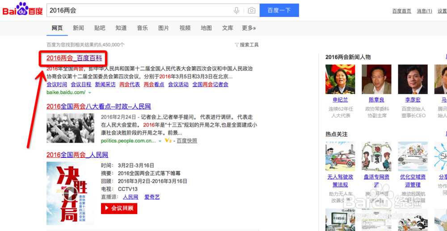
Task: Open 申纪兰 name link
Action: (x=340, y=100)
